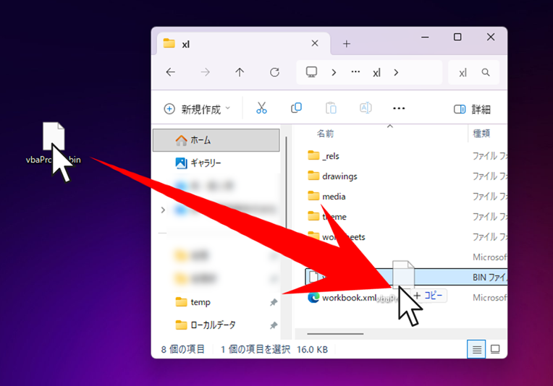Image resolution: width=553 pixels, height=386 pixels.
Task: Sort by the 種類 column header
Action: point(481,134)
